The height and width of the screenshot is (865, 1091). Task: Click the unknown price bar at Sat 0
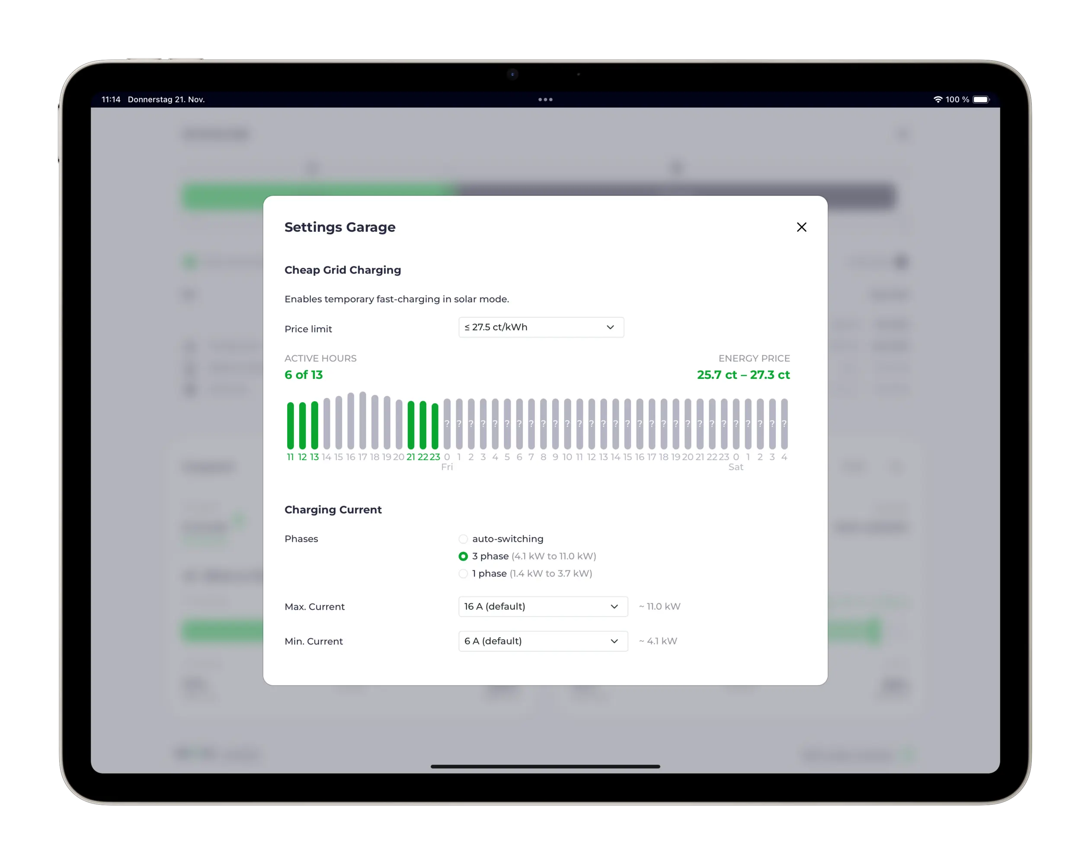coord(736,424)
